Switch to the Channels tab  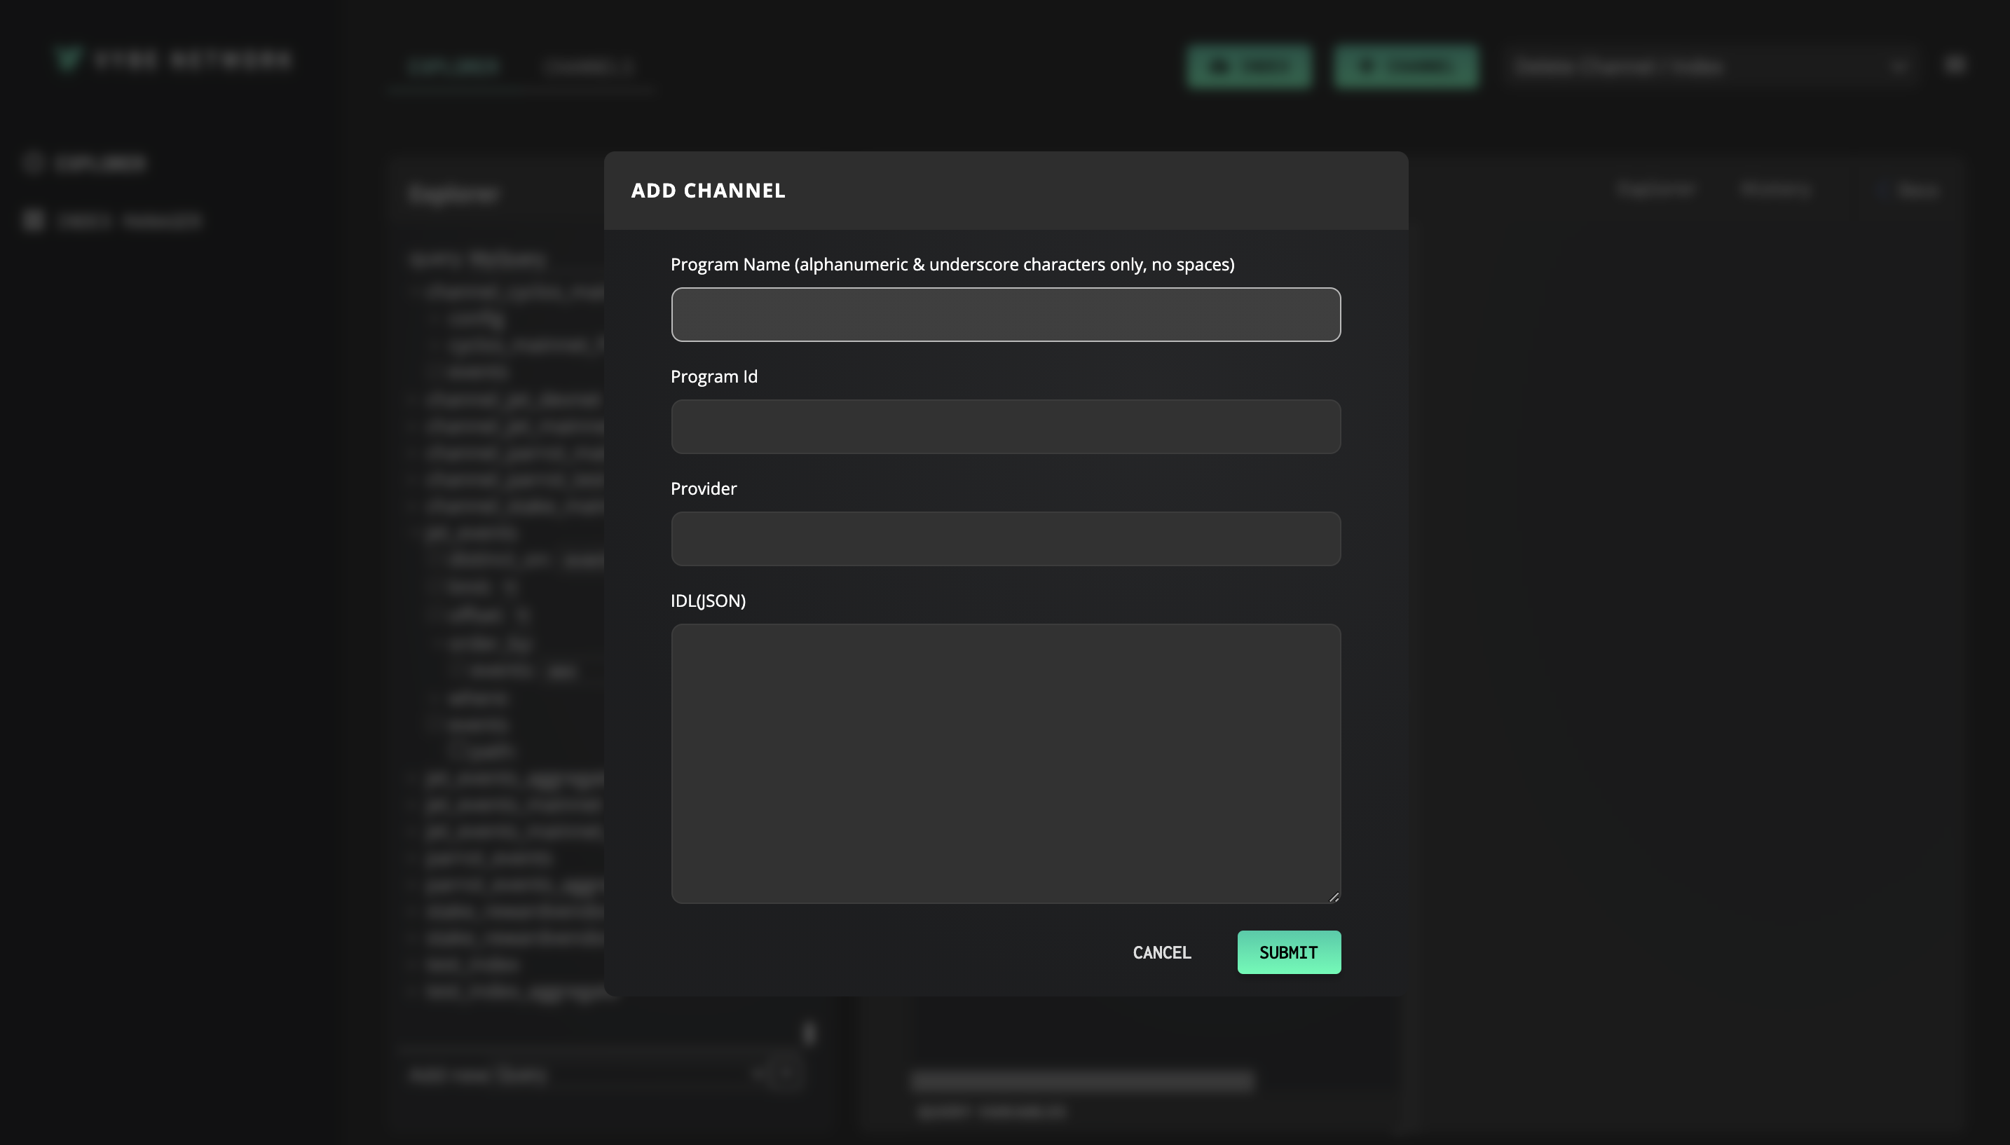tap(588, 67)
